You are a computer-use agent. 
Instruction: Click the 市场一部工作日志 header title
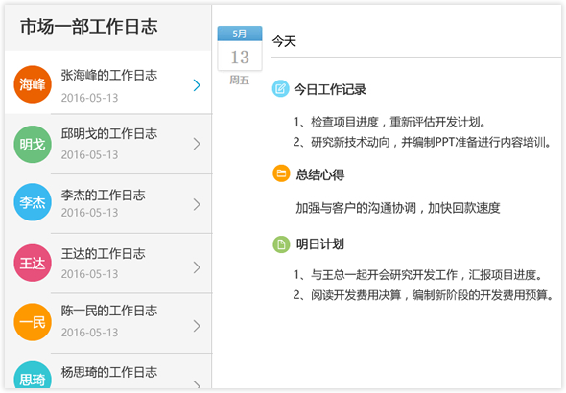point(89,27)
